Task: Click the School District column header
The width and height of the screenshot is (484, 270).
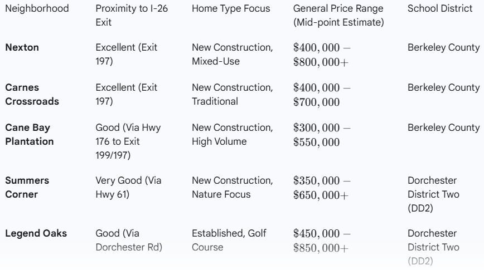Action: 440,8
